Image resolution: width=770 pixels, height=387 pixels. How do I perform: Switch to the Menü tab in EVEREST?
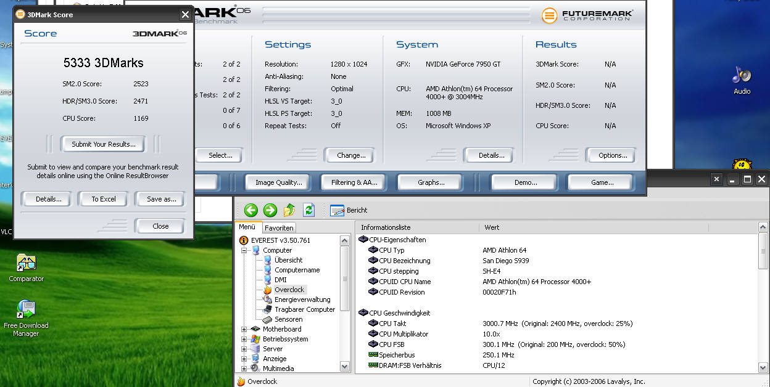[247, 227]
